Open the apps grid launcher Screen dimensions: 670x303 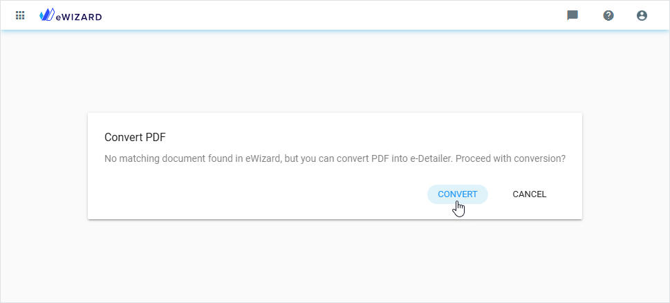tap(20, 15)
